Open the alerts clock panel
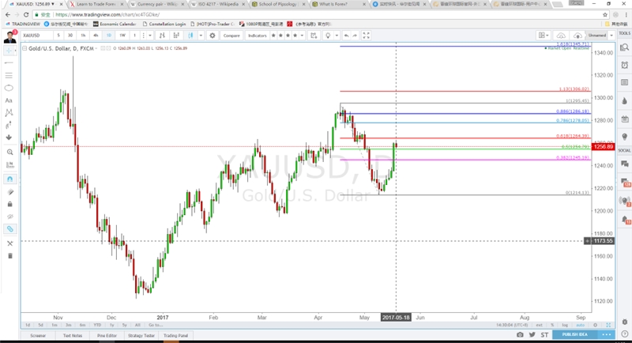The image size is (632, 343). tap(624, 65)
